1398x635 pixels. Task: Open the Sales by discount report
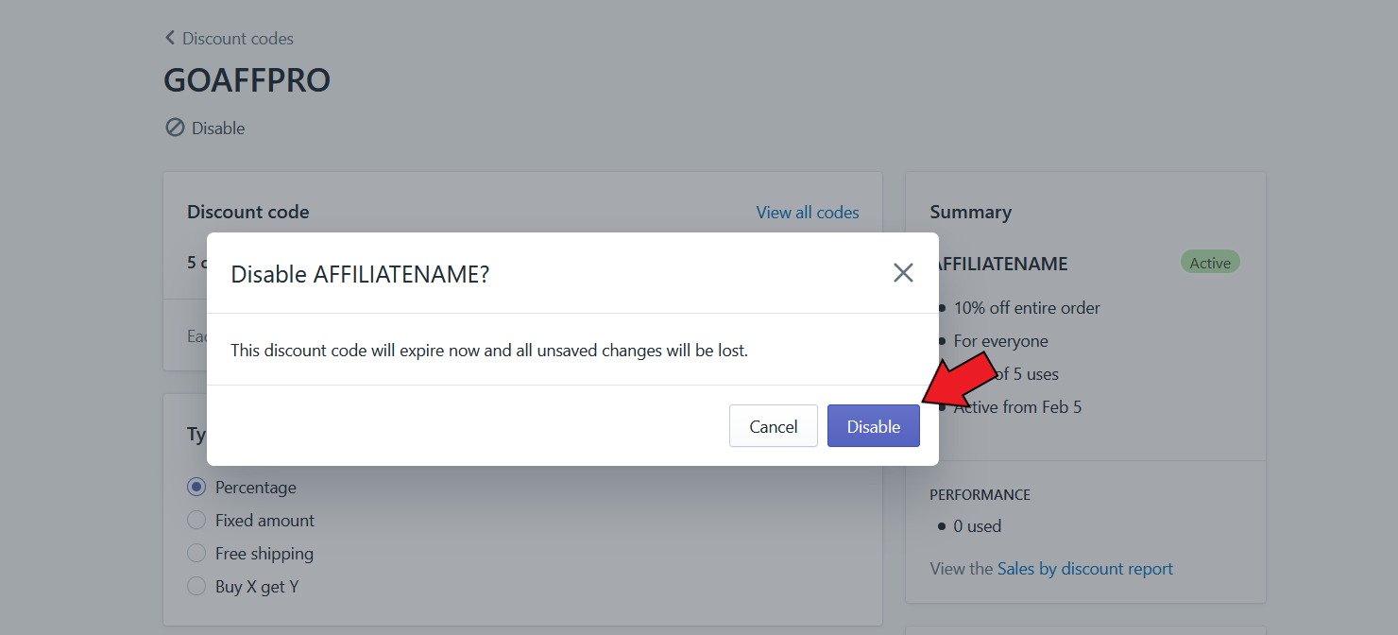click(1085, 568)
